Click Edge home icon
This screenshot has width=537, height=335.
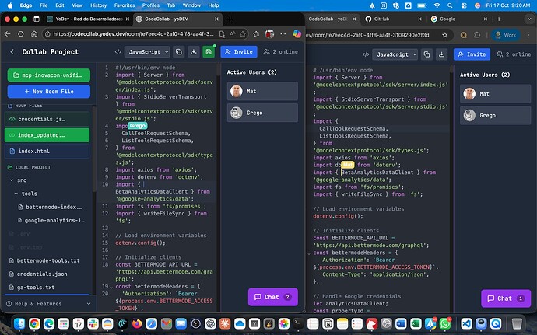(34, 34)
